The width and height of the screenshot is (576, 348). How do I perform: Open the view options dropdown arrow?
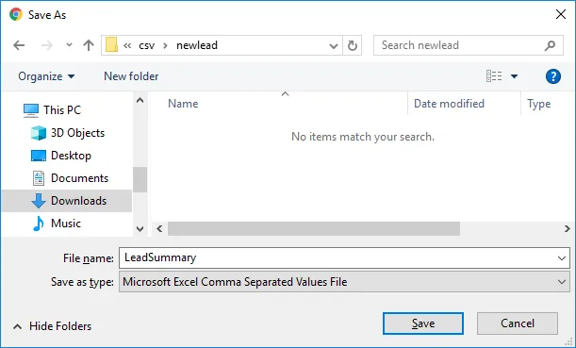(x=514, y=76)
